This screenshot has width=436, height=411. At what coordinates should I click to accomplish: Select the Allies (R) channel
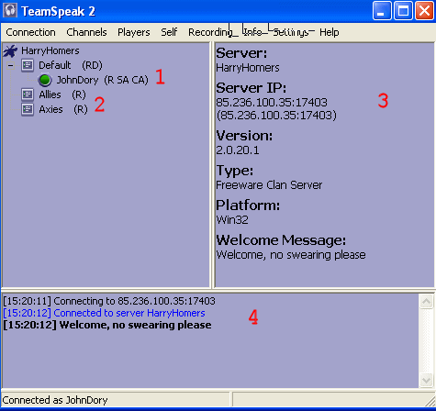62,94
